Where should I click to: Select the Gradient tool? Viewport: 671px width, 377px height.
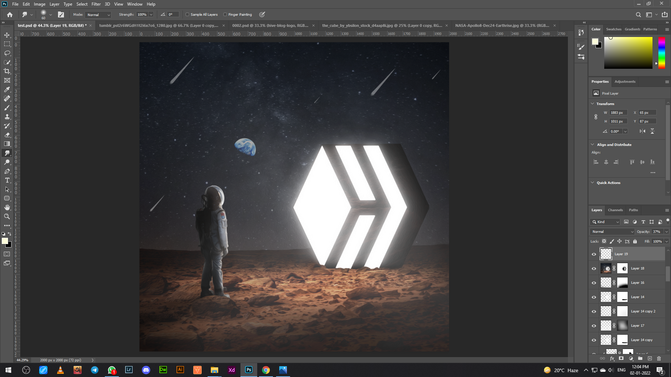[x=7, y=144]
